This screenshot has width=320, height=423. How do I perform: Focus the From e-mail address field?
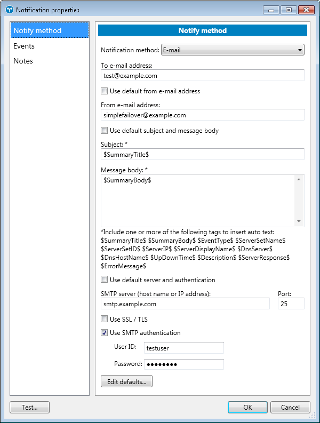202,115
